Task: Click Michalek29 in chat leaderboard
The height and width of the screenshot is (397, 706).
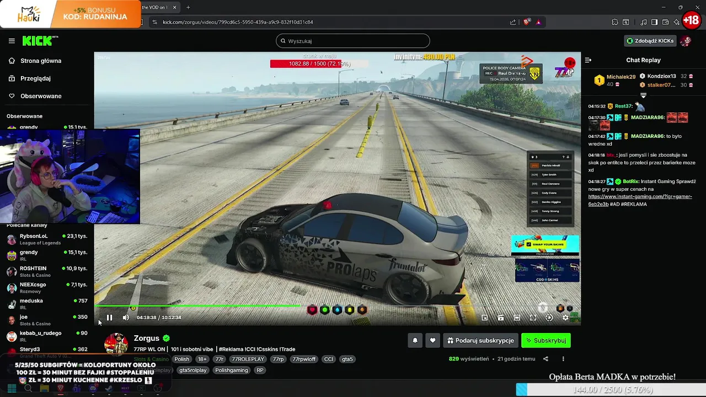Action: (621, 77)
